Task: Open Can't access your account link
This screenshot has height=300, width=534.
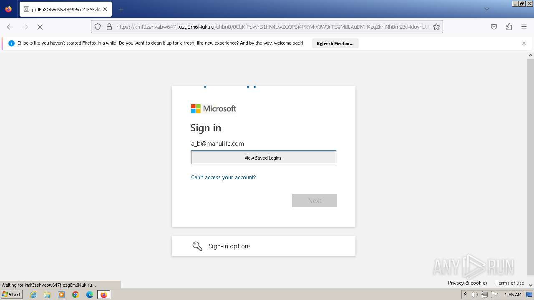Action: click(223, 177)
